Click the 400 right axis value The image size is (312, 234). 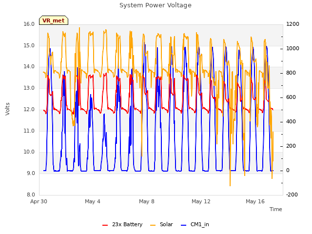tap(291, 121)
